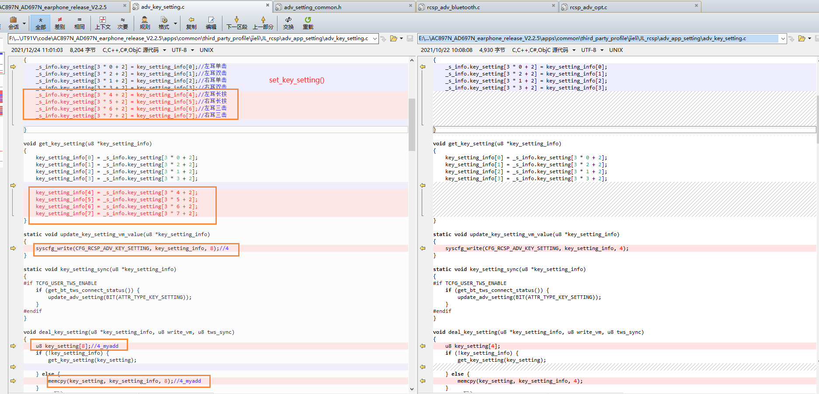Click the left pane UNIX line ending label
This screenshot has width=819, height=394.
point(206,50)
